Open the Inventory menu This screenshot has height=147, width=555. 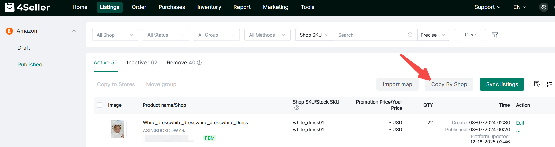[209, 7]
